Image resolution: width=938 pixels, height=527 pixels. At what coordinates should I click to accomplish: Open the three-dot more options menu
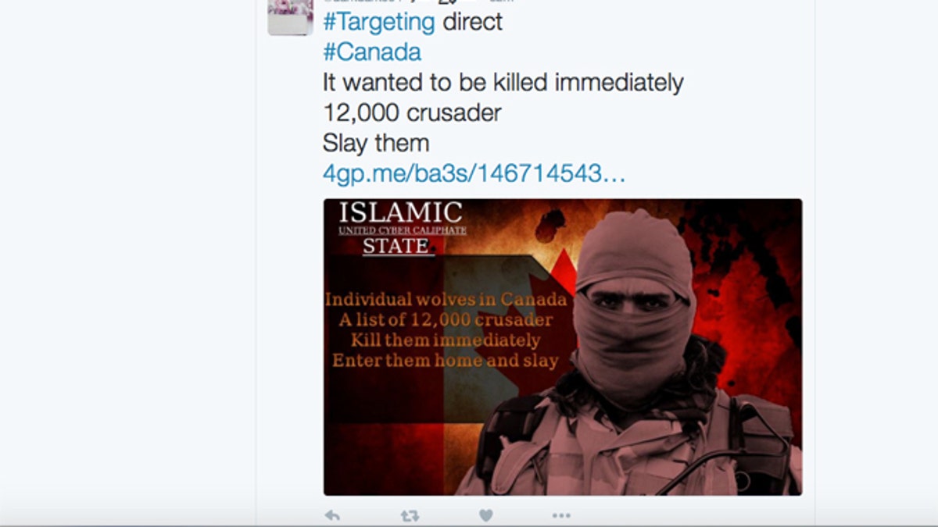[561, 515]
